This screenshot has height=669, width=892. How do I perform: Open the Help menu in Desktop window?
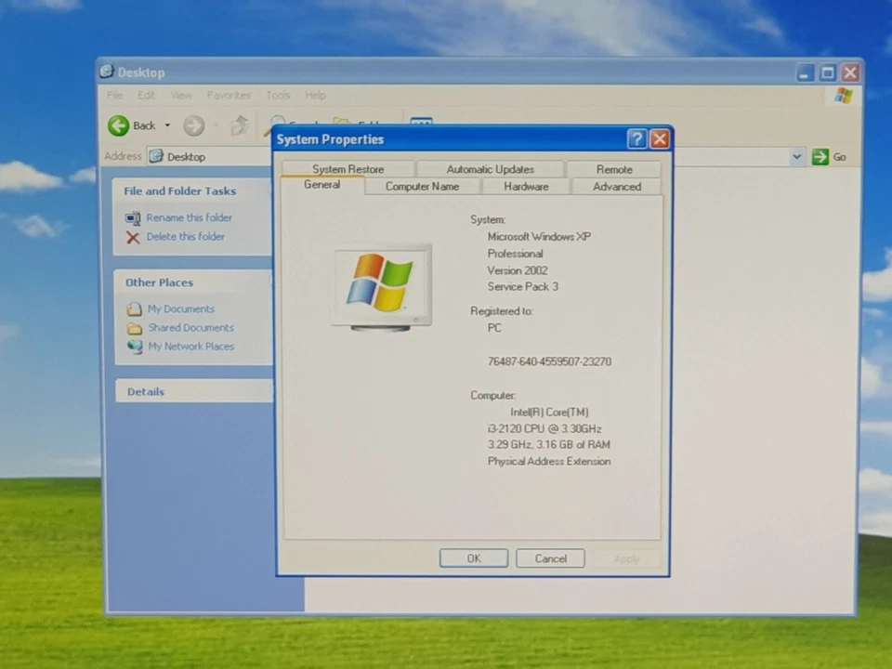click(x=315, y=95)
